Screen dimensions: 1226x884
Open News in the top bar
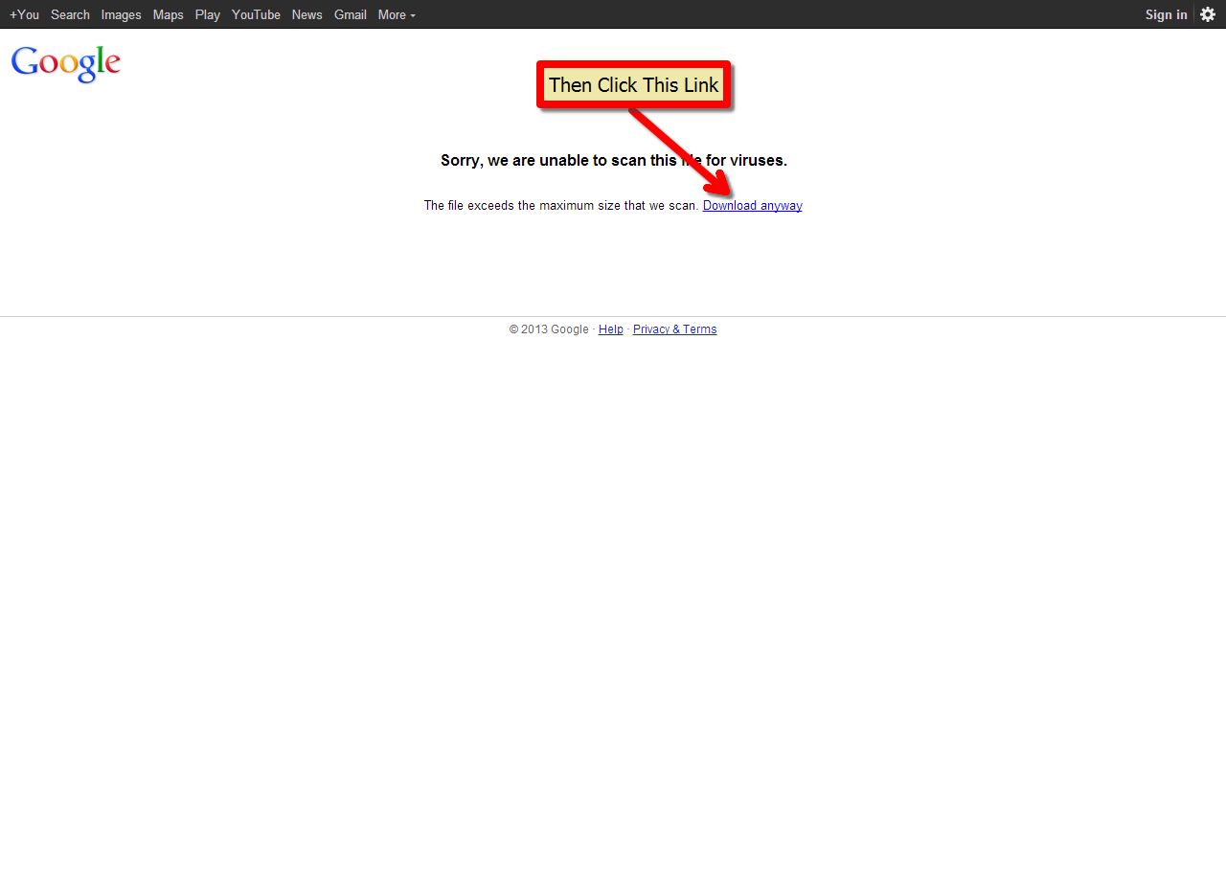tap(307, 14)
